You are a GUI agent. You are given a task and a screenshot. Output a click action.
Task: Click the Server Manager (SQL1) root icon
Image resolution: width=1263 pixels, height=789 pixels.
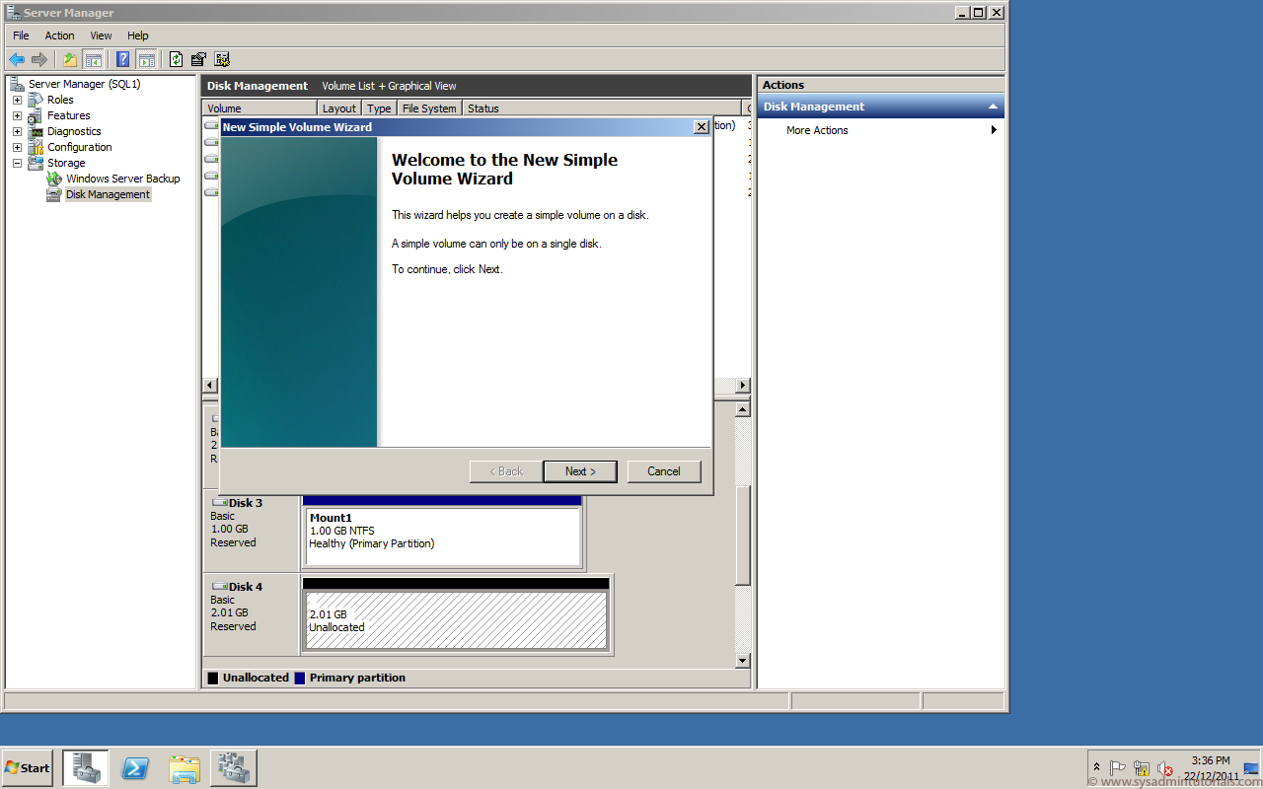17,84
